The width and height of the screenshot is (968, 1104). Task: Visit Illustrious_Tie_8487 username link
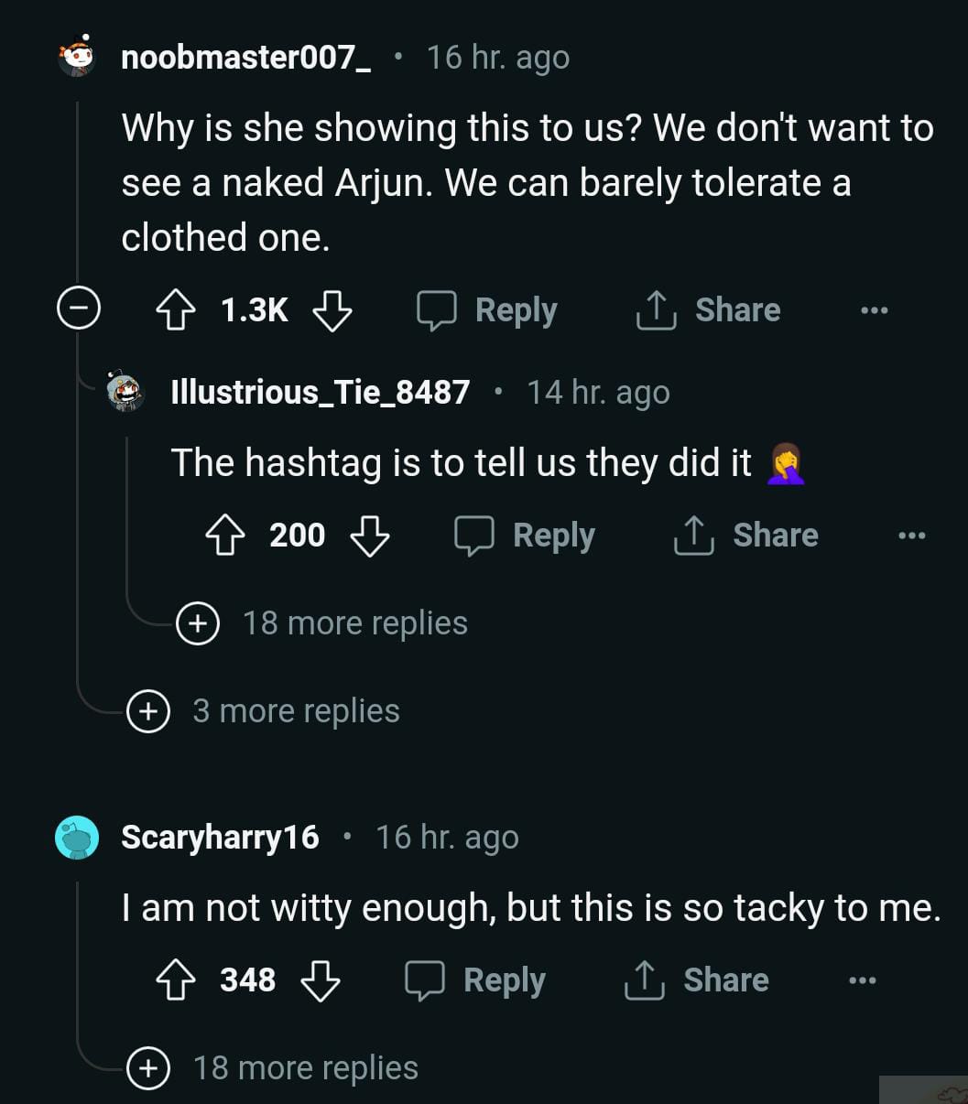click(321, 393)
